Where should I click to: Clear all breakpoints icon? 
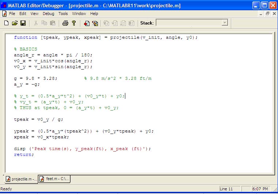pyautogui.click(x=95, y=23)
